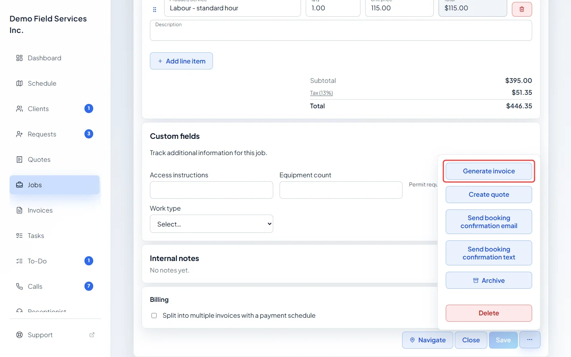Image resolution: width=571 pixels, height=357 pixels.
Task: Click the Navigate button
Action: point(427,340)
